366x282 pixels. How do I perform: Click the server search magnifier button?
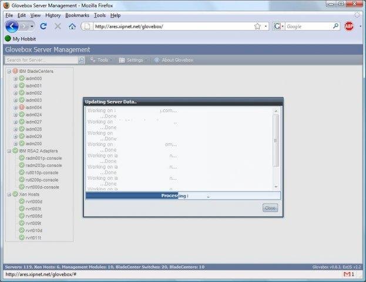pyautogui.click(x=81, y=60)
